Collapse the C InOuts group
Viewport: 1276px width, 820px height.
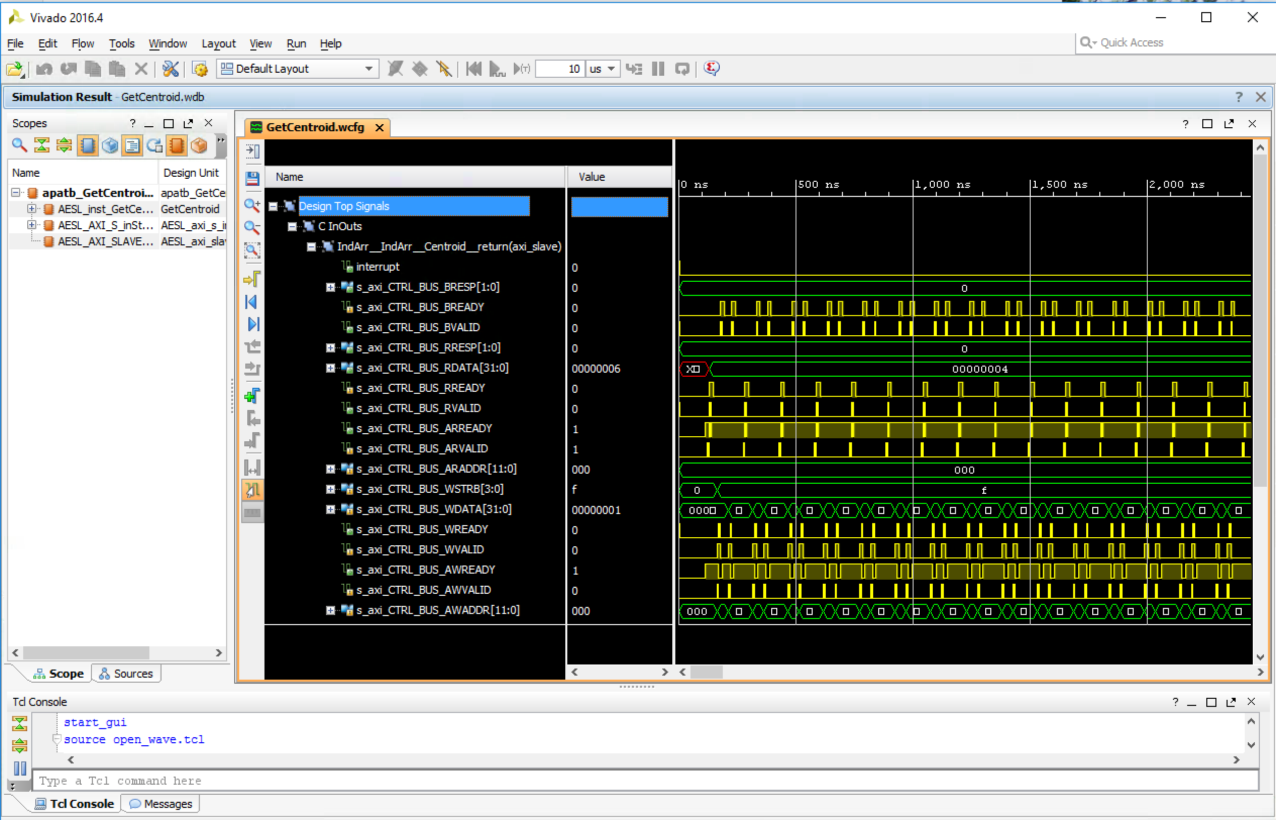(x=292, y=227)
